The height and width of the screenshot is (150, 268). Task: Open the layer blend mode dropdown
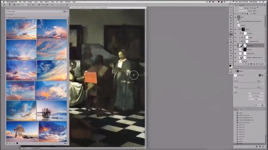click(x=240, y=11)
